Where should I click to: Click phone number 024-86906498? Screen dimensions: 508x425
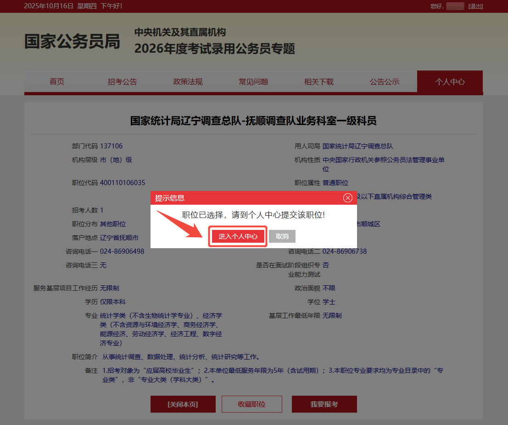click(x=122, y=251)
